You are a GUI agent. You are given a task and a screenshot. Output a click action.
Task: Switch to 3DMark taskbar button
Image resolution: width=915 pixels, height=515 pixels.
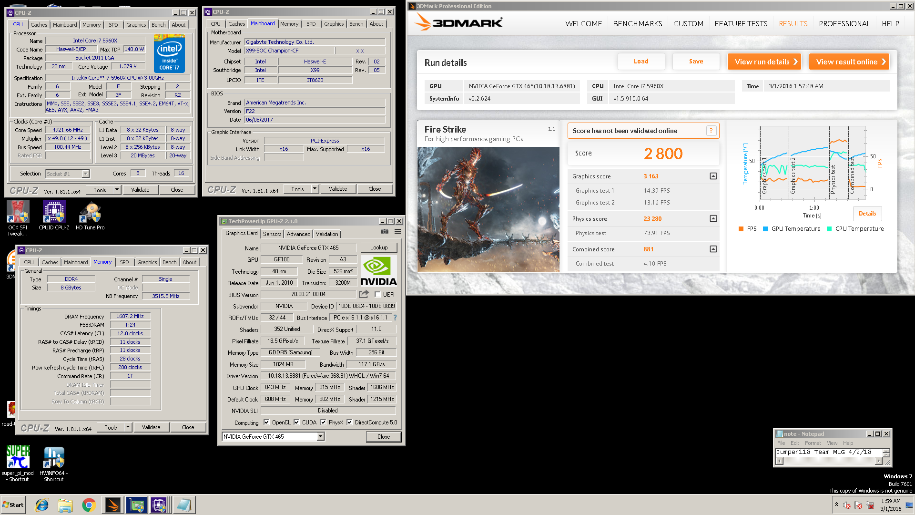click(x=113, y=505)
